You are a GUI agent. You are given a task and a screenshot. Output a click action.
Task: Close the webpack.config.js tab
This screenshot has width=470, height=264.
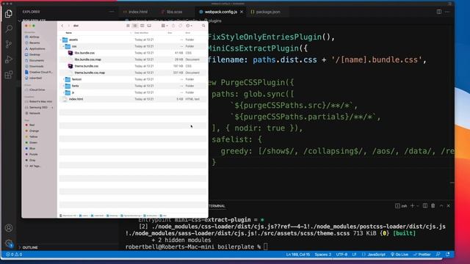tap(242, 12)
